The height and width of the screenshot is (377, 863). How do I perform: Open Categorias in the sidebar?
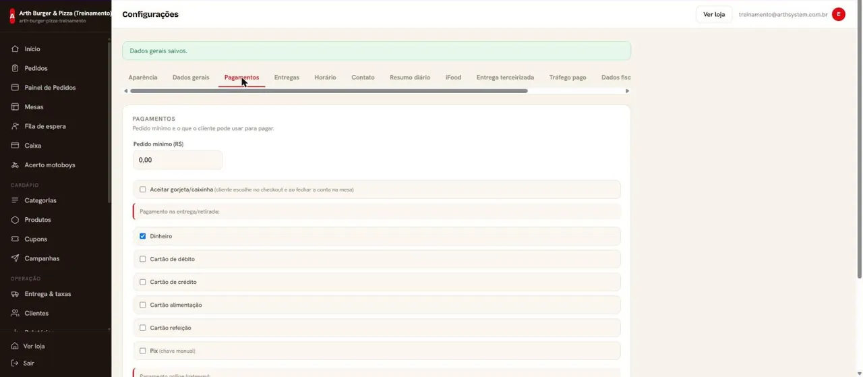pos(40,200)
